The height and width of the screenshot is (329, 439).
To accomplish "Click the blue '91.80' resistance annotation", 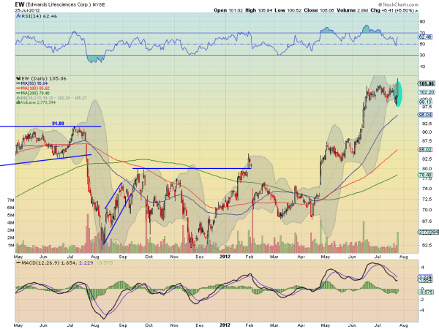I will pyautogui.click(x=58, y=124).
